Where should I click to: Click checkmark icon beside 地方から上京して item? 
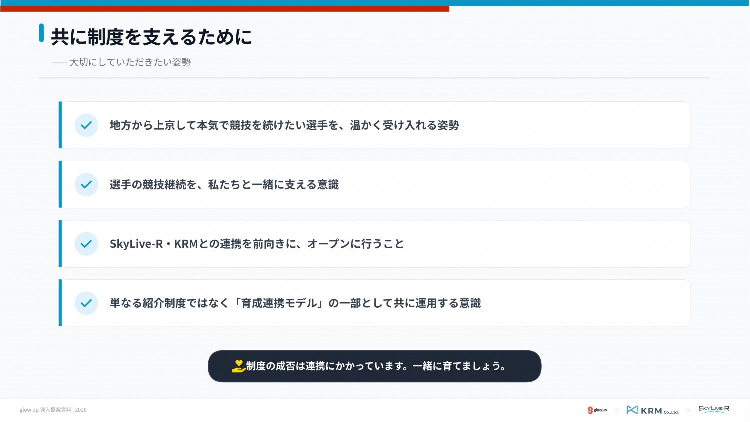point(86,125)
